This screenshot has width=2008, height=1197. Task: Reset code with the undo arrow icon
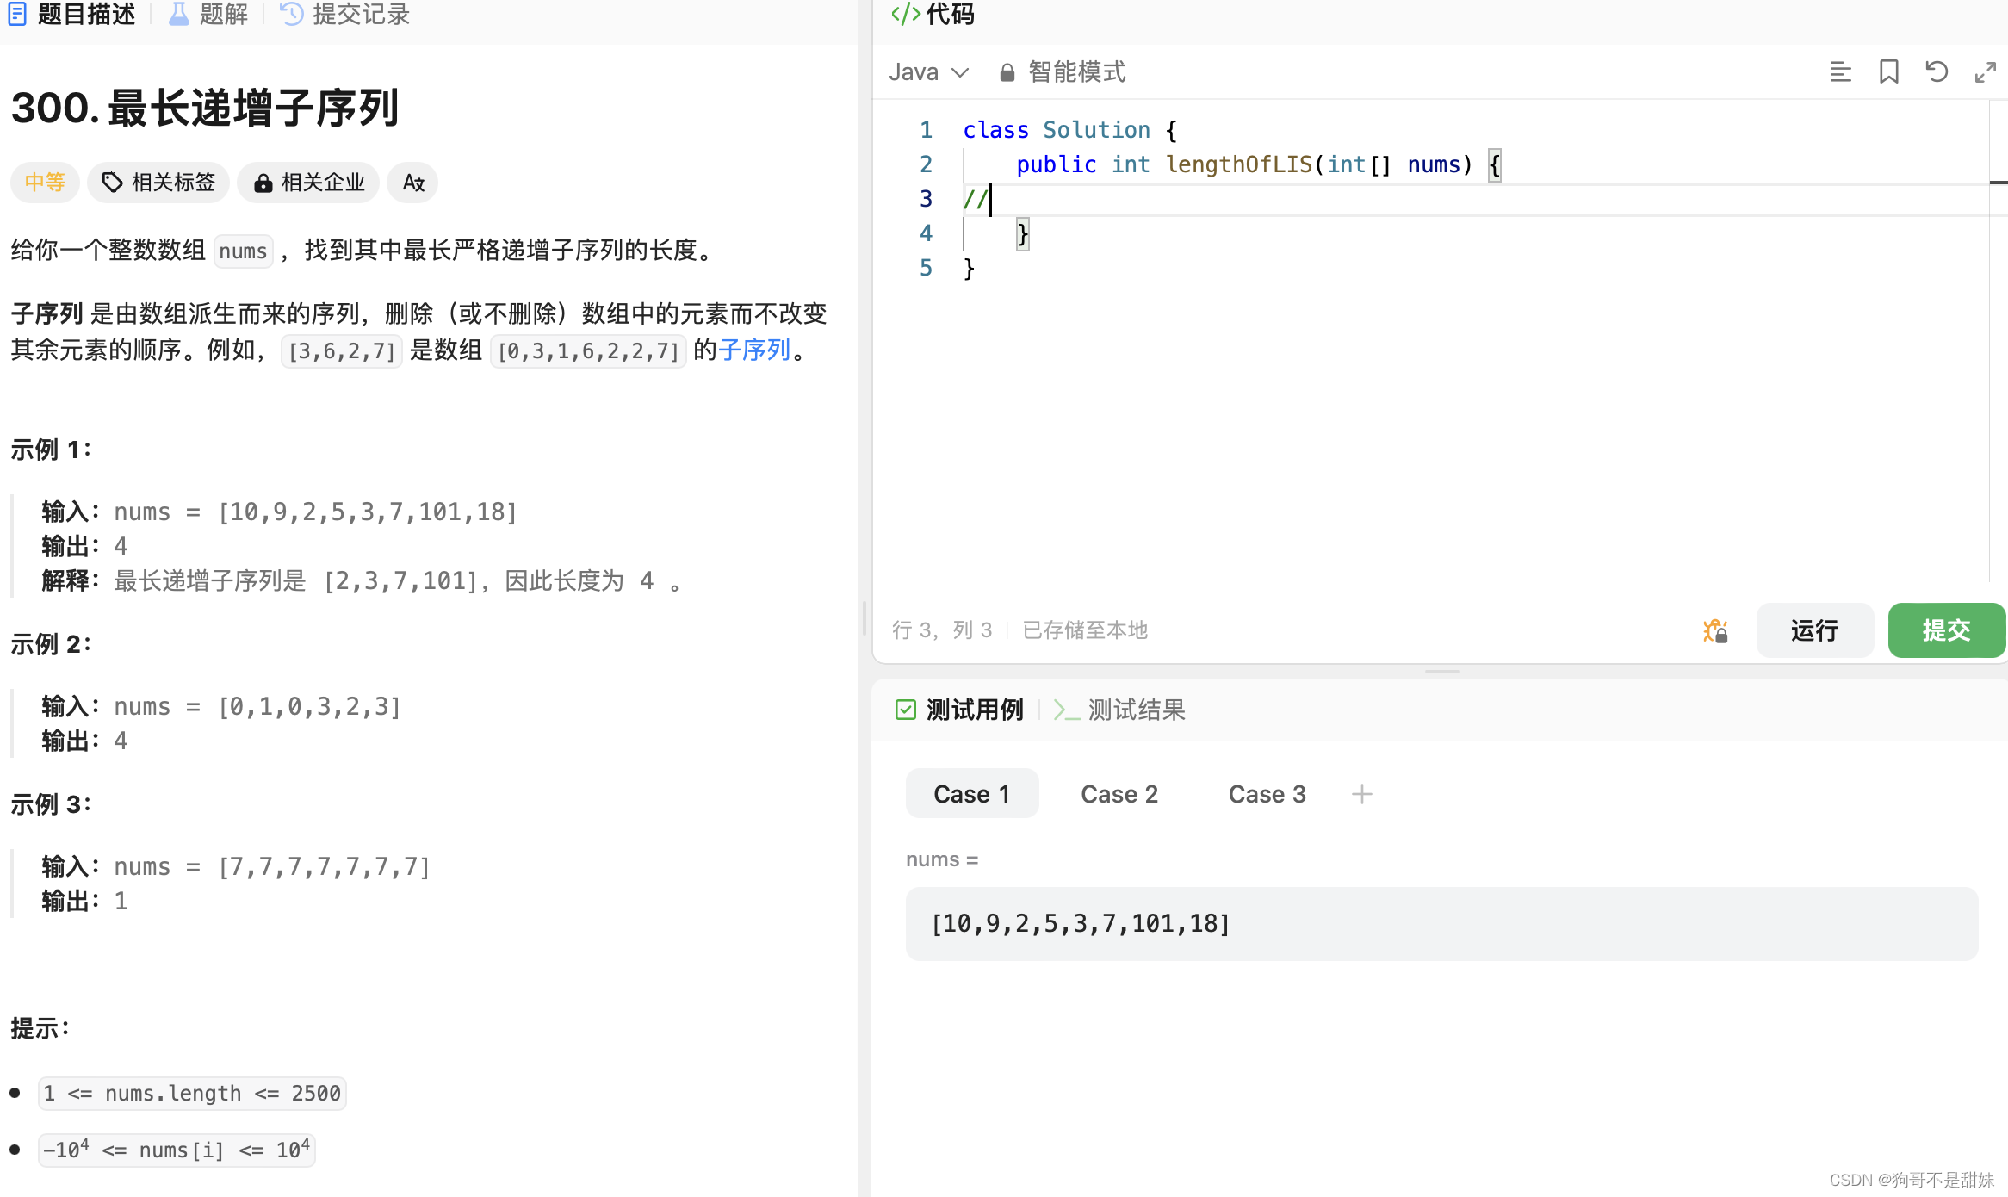coord(1937,72)
